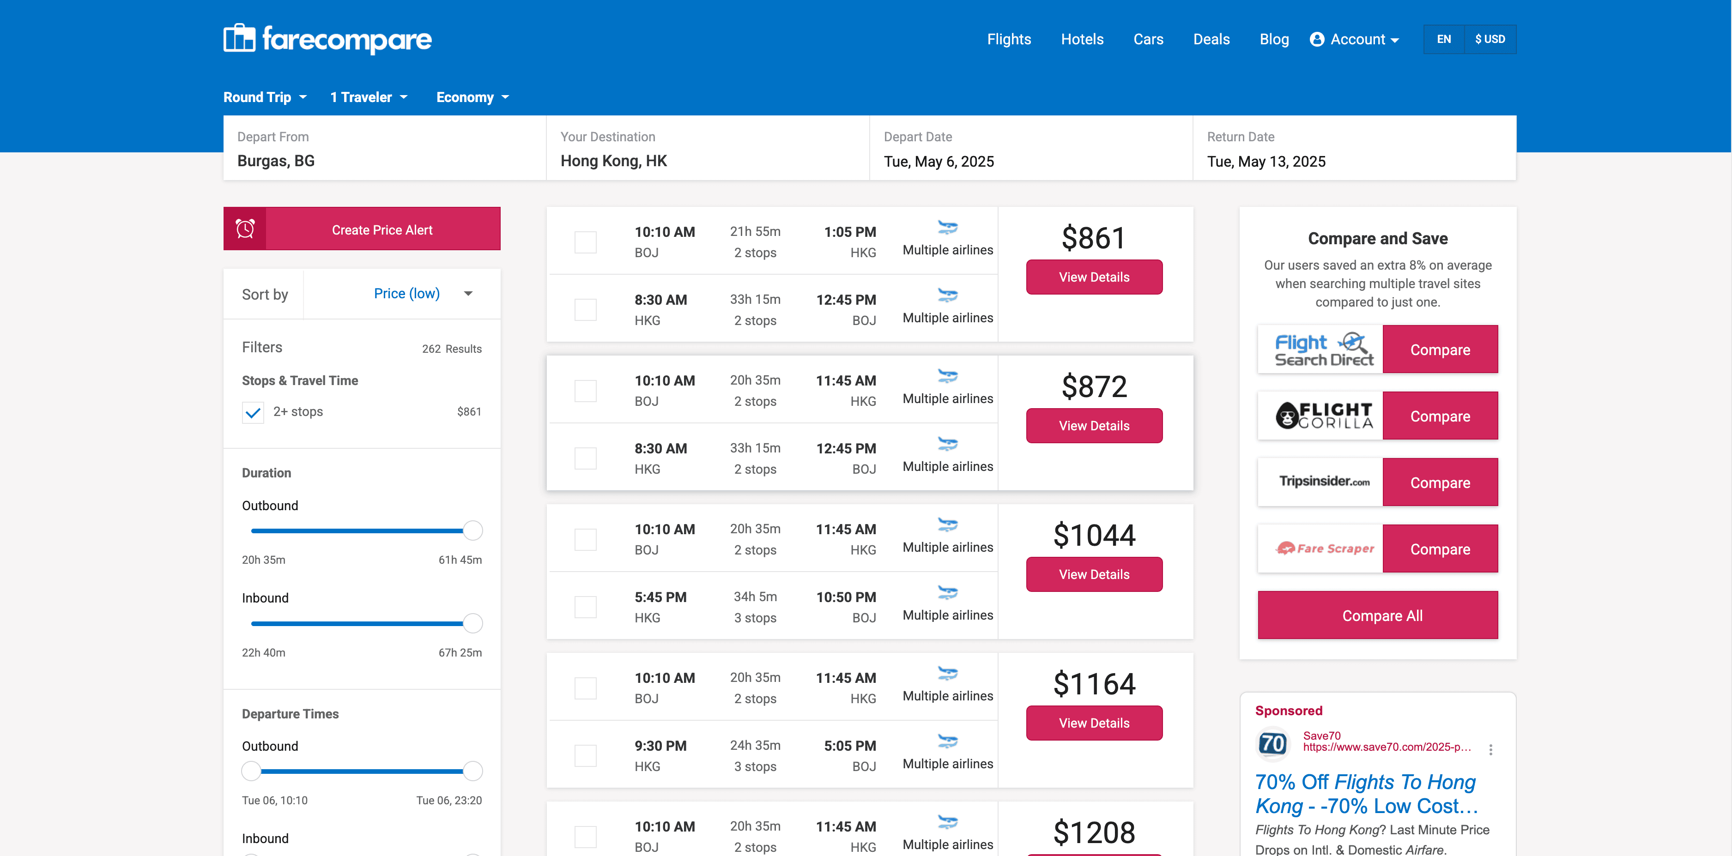Open the Sort by Price (low) dropdown
Viewport: 1732px width, 856px height.
tap(422, 294)
